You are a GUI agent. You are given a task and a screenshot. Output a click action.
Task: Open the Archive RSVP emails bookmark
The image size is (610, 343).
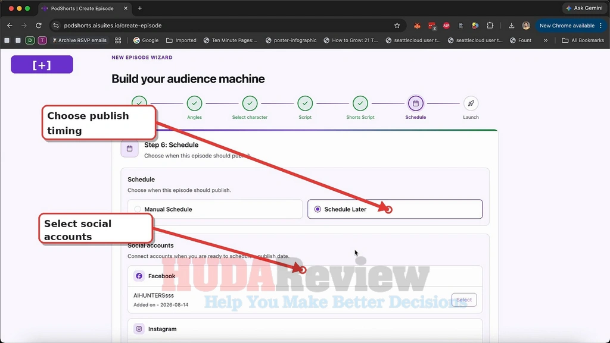(x=79, y=40)
